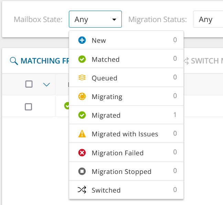
Task: Open the Migration Status dropdown
Action: click(208, 19)
